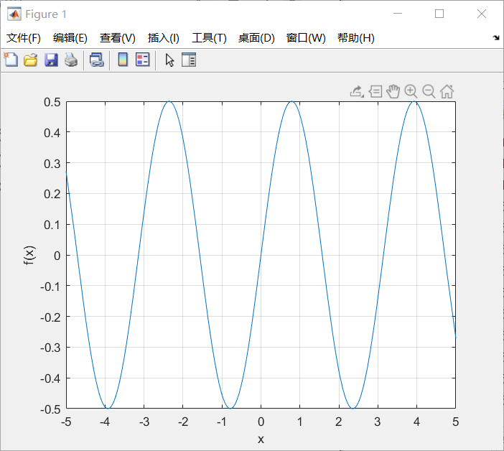Select the Edit Plot arrow tool

(169, 60)
